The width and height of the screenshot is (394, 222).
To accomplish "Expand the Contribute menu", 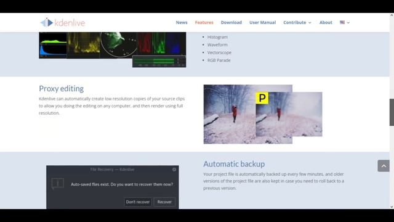I will pyautogui.click(x=297, y=22).
